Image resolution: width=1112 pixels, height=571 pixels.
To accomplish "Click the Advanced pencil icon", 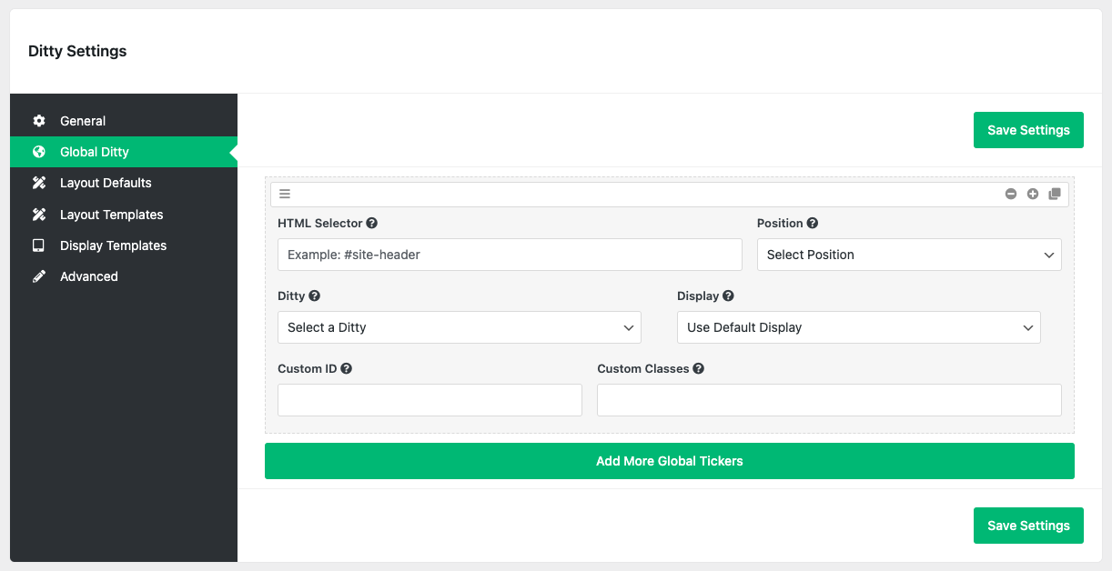I will coord(39,276).
